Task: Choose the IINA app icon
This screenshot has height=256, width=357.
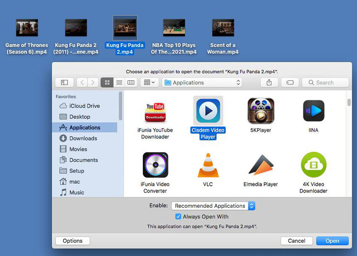Action: [313, 110]
